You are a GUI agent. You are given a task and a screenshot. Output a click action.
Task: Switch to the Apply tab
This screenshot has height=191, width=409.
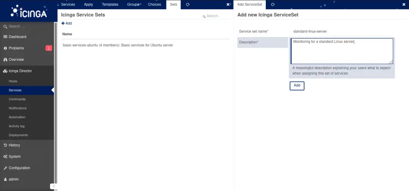tap(88, 5)
